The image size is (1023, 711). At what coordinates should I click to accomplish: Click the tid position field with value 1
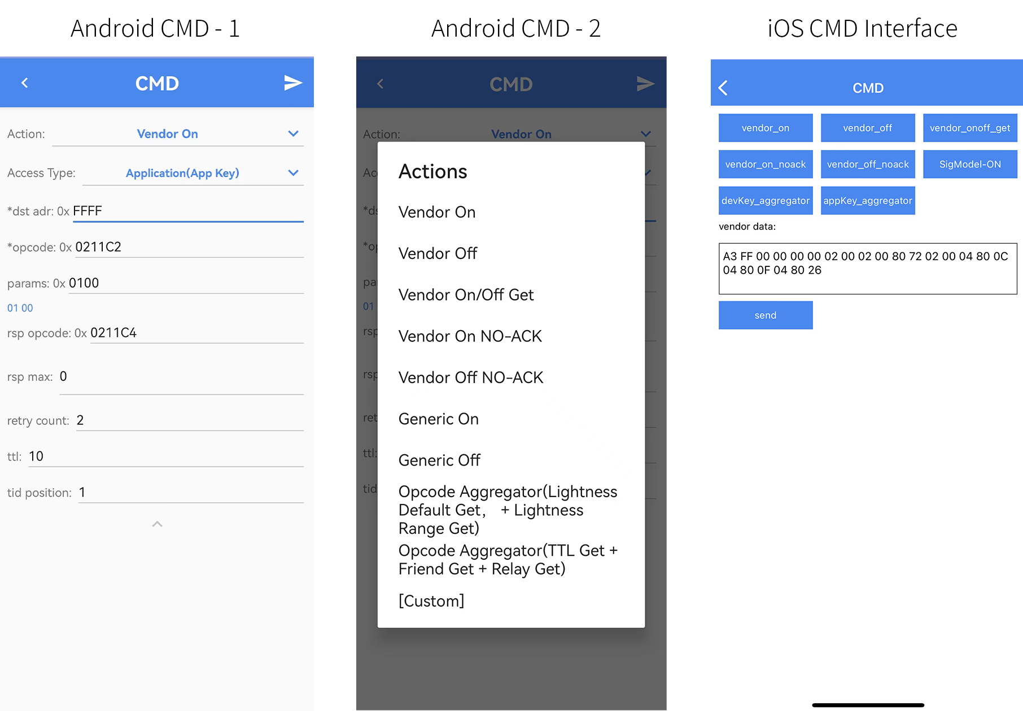tap(191, 493)
